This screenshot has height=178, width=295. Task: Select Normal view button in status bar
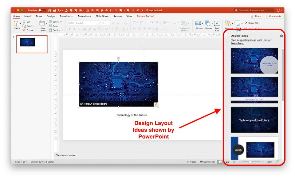pyautogui.click(x=220, y=162)
